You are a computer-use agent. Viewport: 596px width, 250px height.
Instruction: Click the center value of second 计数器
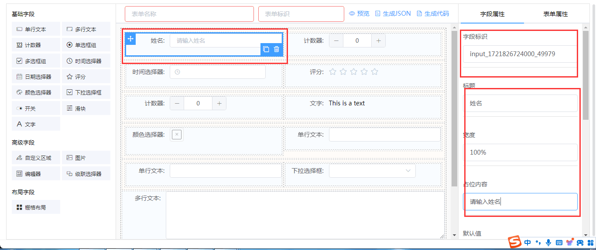pyautogui.click(x=198, y=103)
